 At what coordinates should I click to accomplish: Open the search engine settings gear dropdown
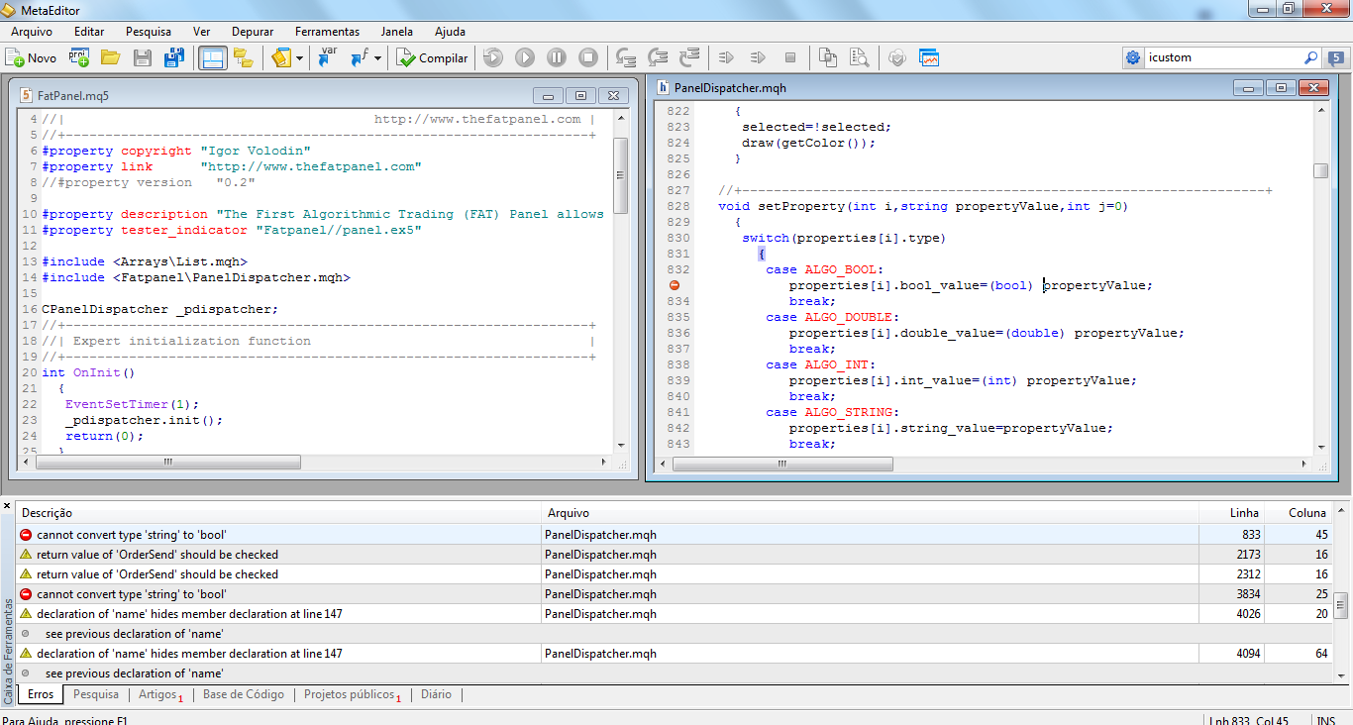tap(1133, 58)
